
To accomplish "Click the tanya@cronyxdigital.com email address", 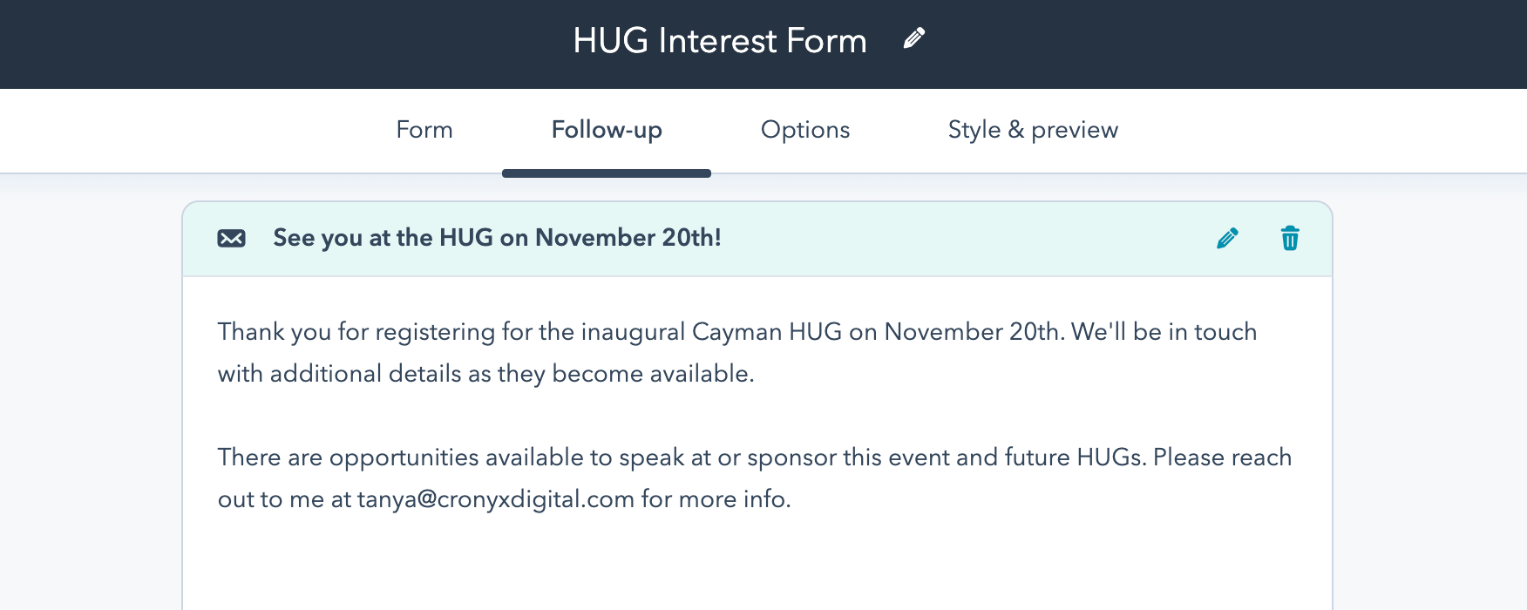I will click(x=495, y=499).
